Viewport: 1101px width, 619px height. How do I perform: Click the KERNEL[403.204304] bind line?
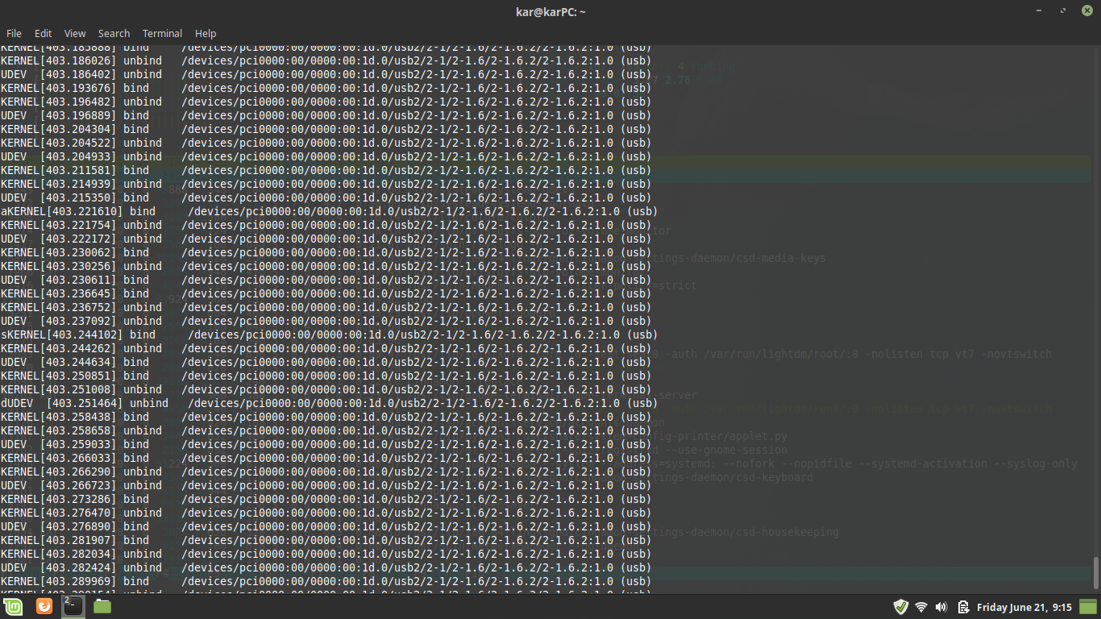[326, 129]
